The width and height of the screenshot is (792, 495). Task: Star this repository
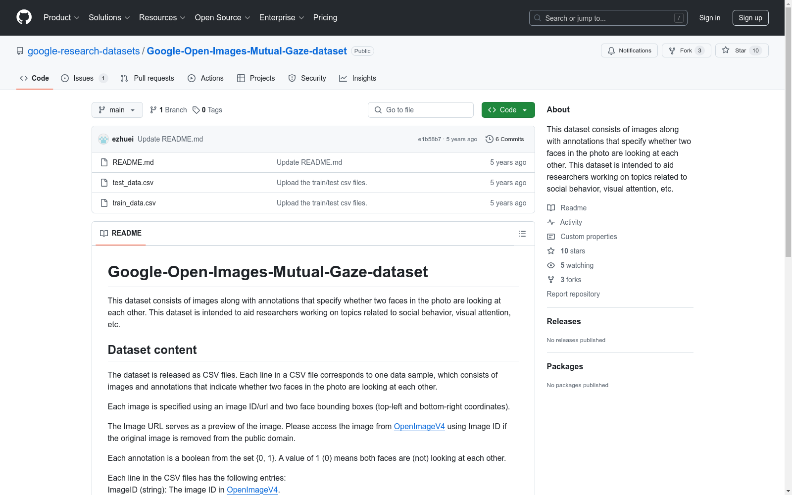[x=742, y=50]
